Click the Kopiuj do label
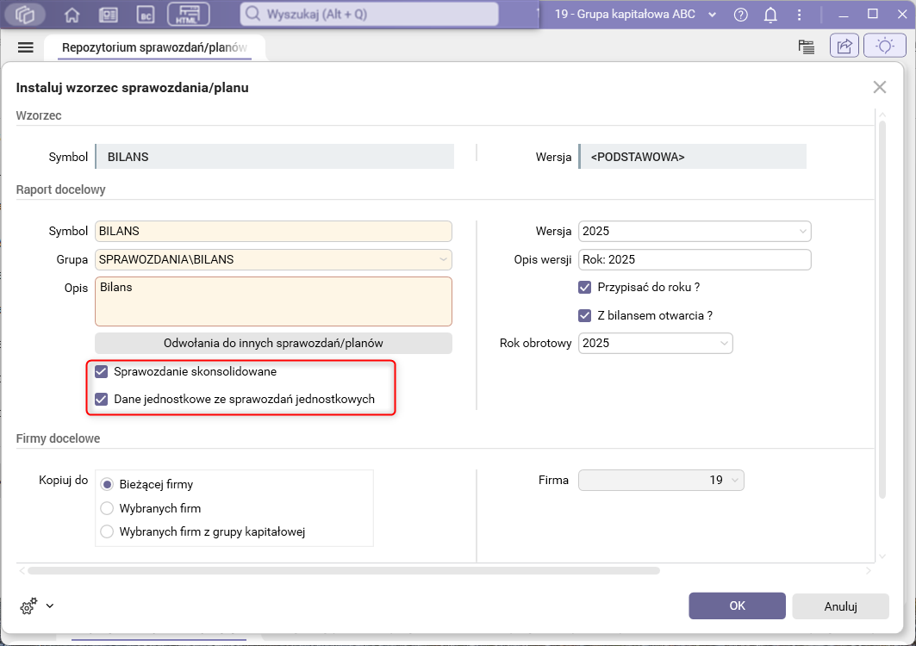Screen dimensions: 916x646 click(x=63, y=480)
